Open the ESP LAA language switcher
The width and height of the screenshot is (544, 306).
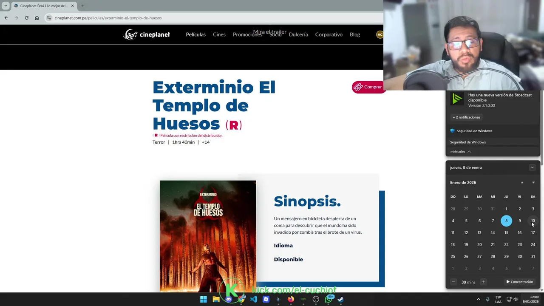click(x=498, y=299)
